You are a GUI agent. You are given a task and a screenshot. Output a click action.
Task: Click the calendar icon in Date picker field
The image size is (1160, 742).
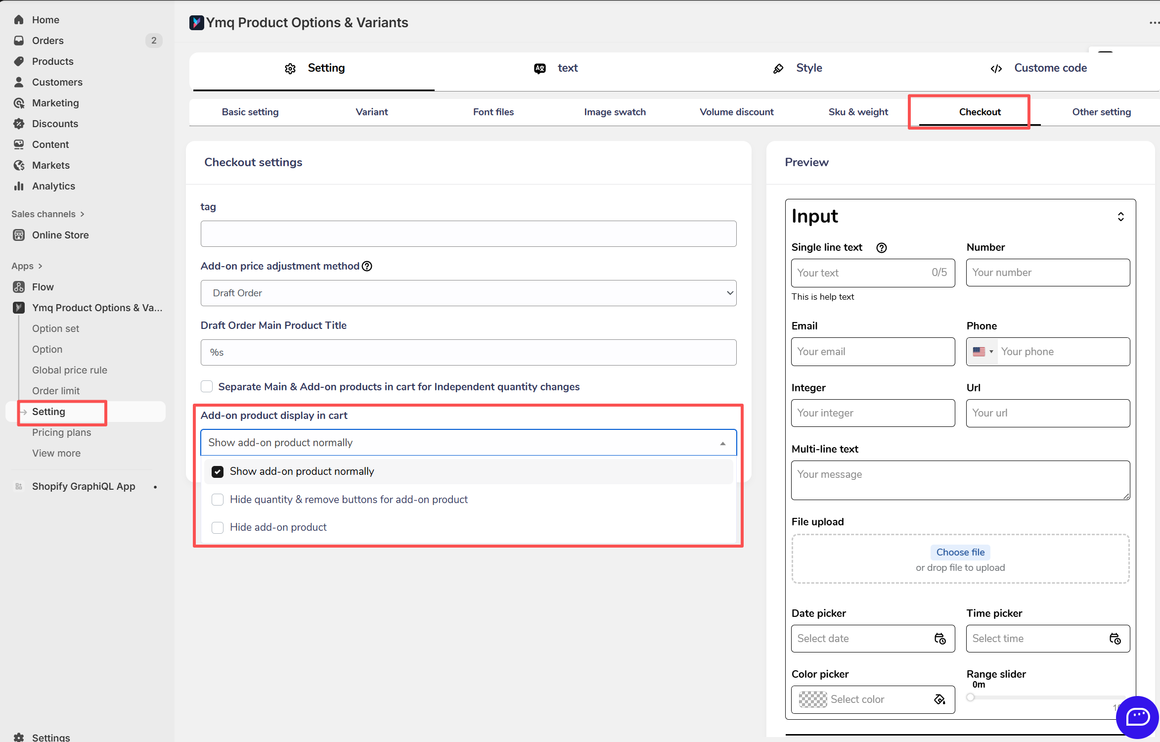[x=940, y=639]
